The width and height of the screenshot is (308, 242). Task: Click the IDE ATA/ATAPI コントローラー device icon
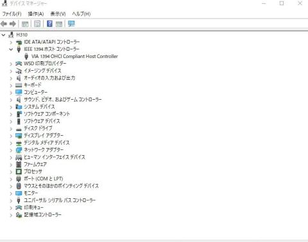tap(19, 42)
